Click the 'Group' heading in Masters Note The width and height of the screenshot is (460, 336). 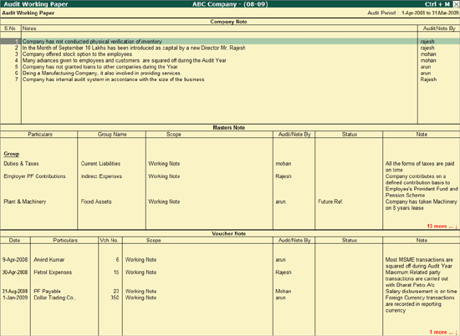pos(12,154)
